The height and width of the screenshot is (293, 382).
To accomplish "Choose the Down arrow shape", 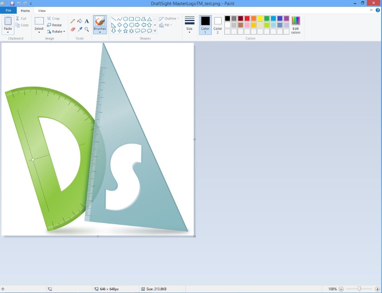I will click(x=113, y=31).
